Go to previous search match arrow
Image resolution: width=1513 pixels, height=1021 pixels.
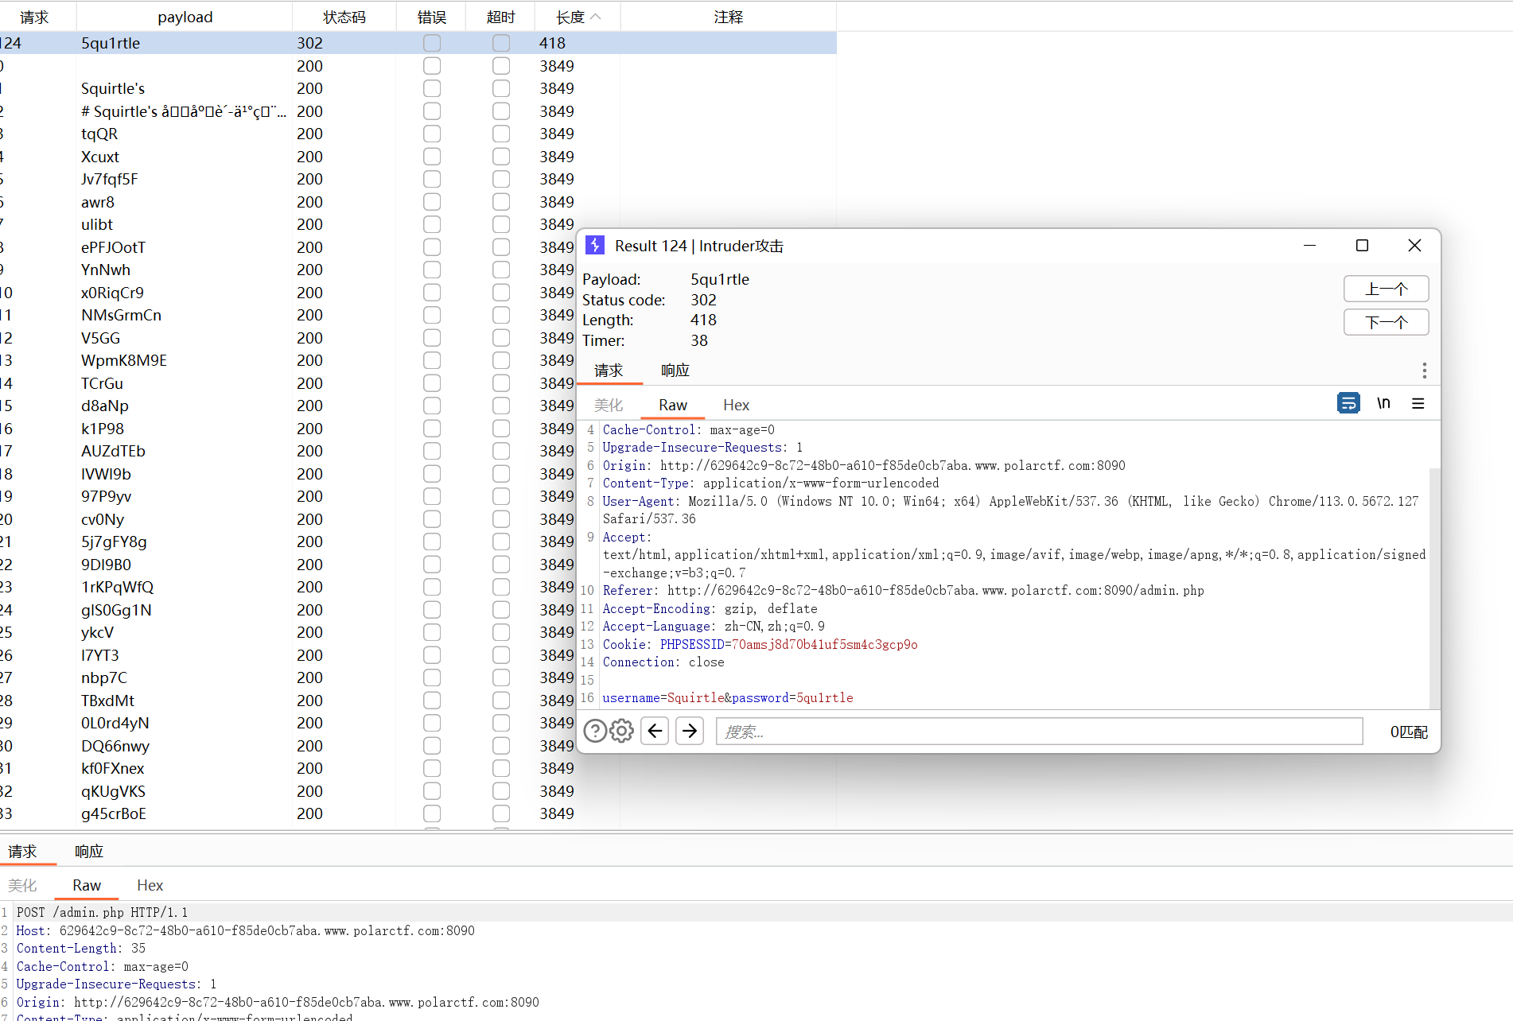655,731
